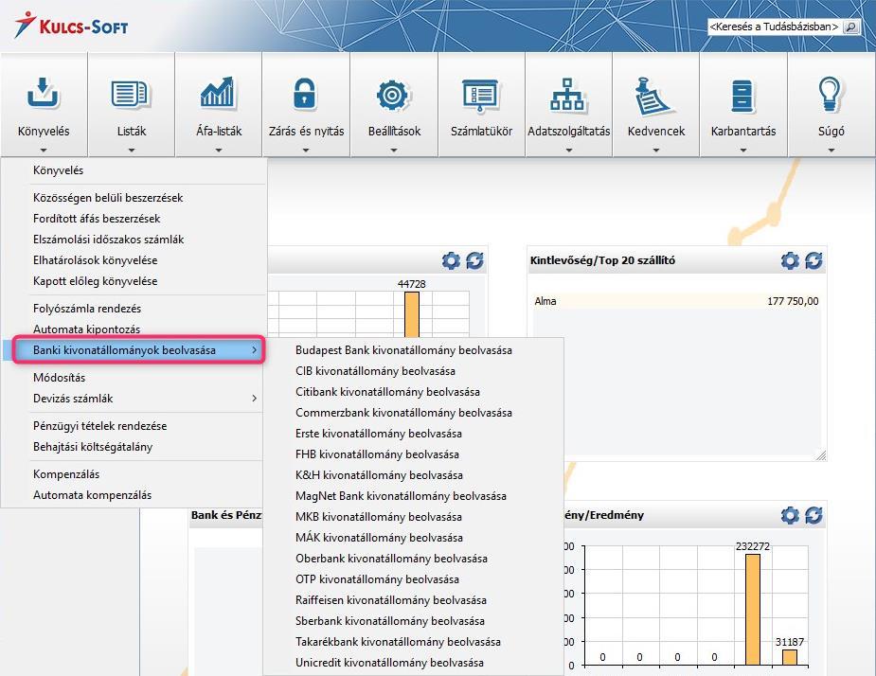Viewport: 876px width, 676px height.
Task: Expand the Listák toolbar dropdown arrow
Action: [132, 151]
